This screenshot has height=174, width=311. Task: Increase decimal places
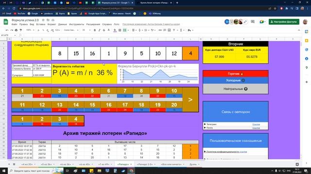(x=52, y=30)
